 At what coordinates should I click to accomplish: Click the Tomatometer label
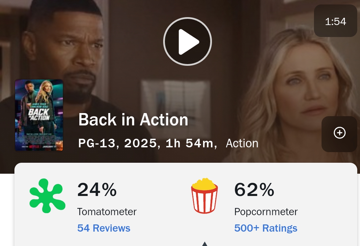point(107,212)
